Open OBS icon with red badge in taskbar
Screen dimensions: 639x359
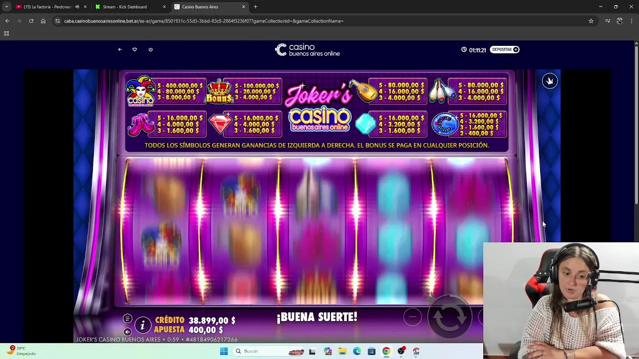pos(401,351)
